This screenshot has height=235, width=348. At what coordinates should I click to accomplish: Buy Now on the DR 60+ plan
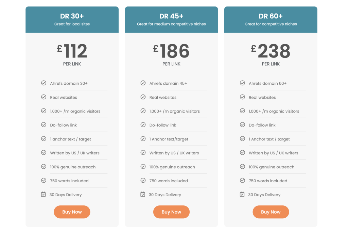[x=271, y=212]
